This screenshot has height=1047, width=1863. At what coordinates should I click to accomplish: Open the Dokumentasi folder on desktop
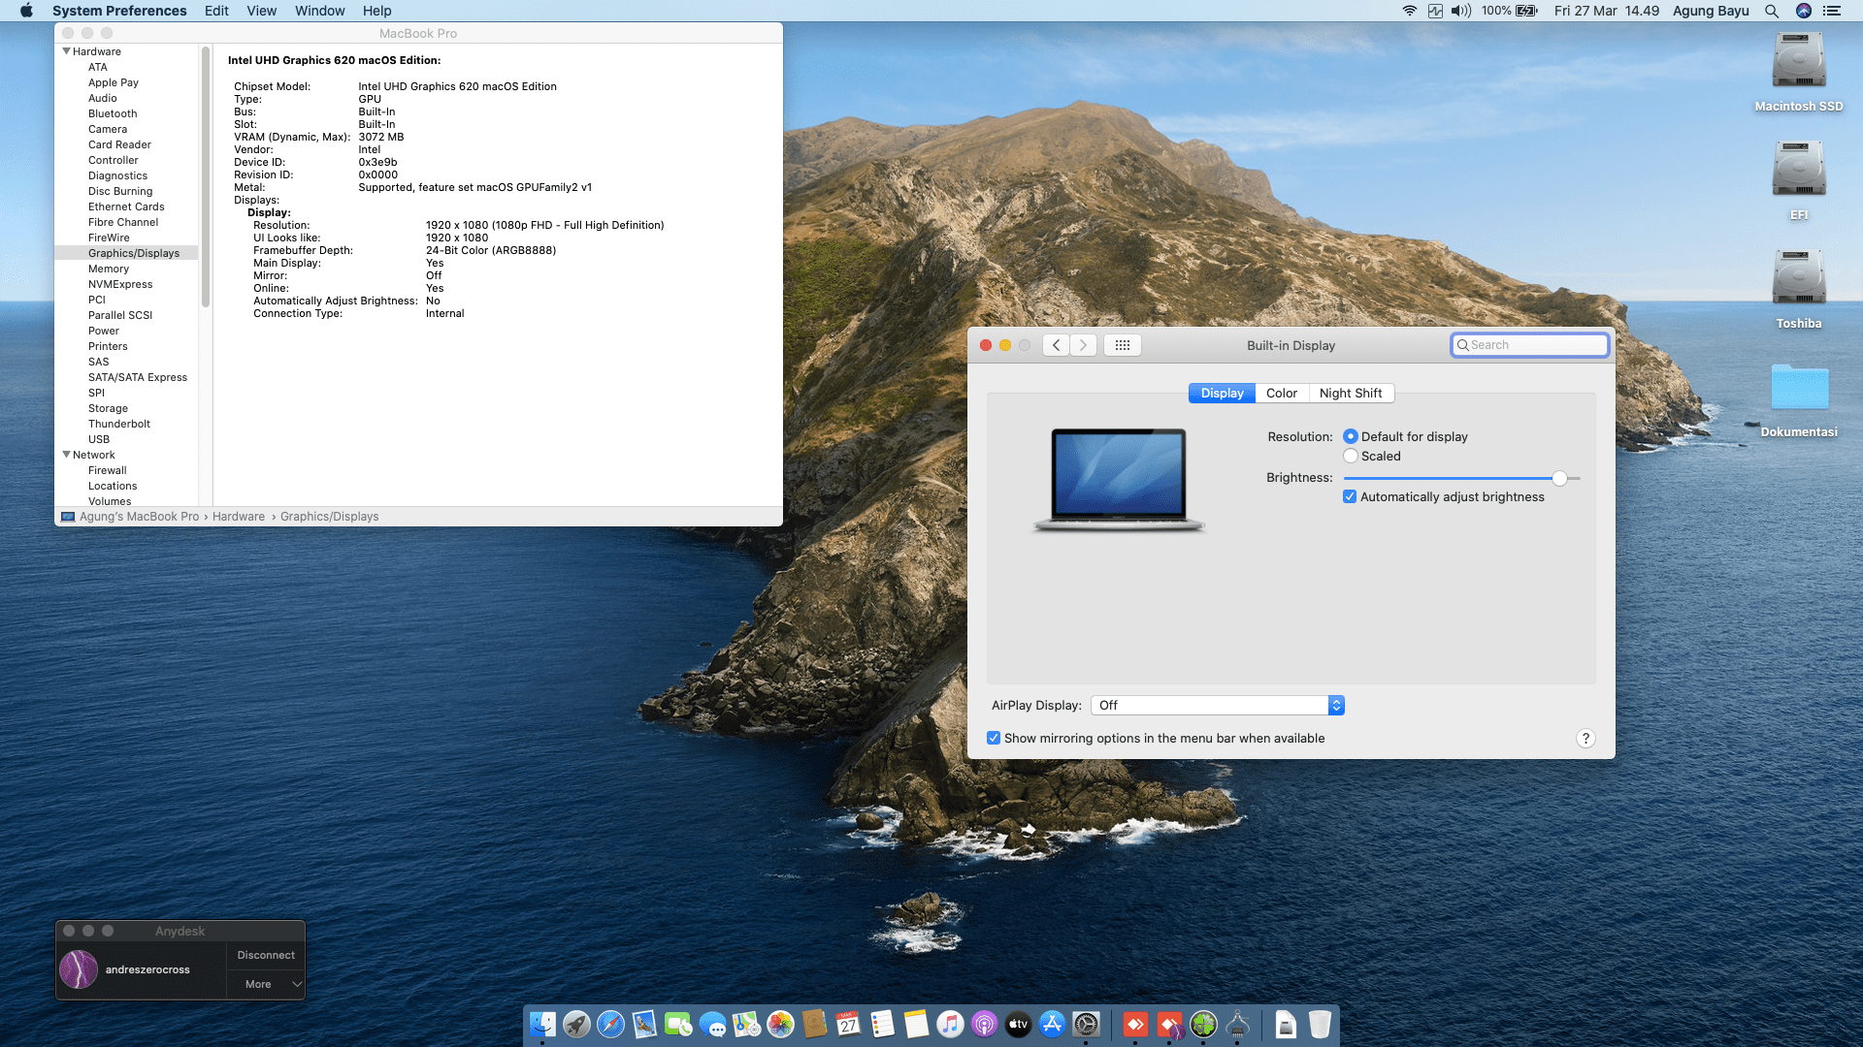(x=1798, y=390)
